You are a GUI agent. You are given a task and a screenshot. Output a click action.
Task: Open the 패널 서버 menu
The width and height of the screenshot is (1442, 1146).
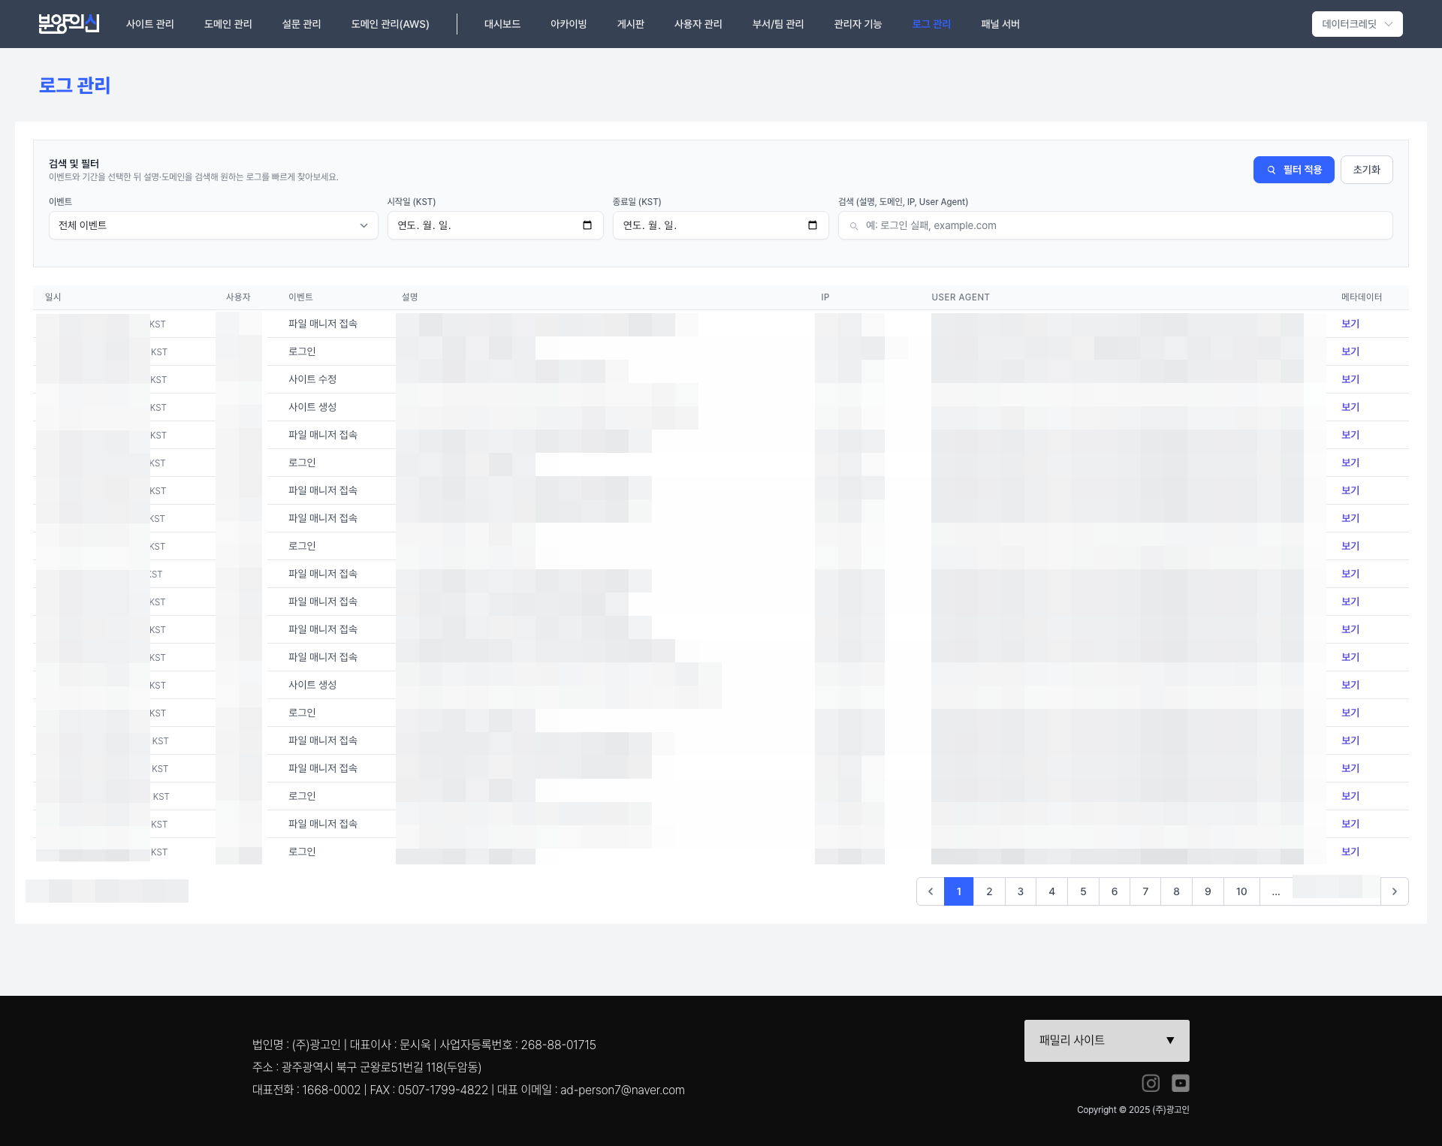coord(1000,24)
